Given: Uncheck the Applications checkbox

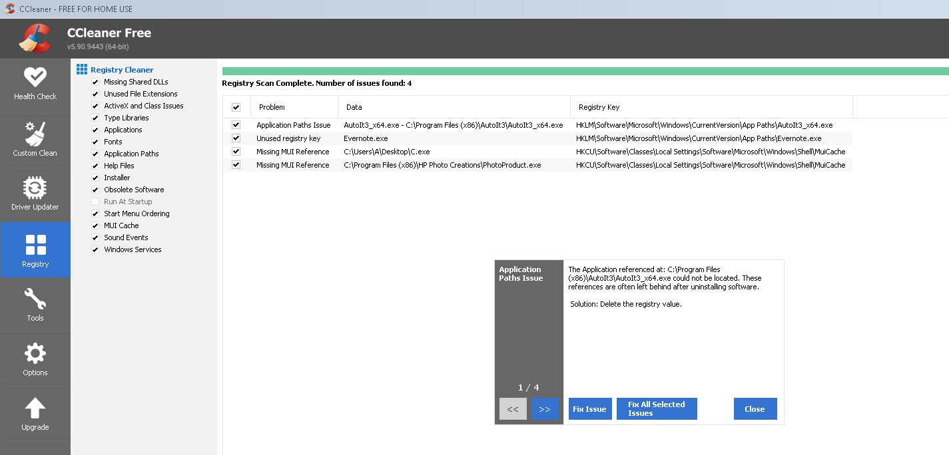Looking at the screenshot, I should 95,130.
